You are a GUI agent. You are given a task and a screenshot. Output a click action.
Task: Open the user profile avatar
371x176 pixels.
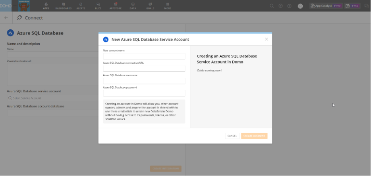300,6
